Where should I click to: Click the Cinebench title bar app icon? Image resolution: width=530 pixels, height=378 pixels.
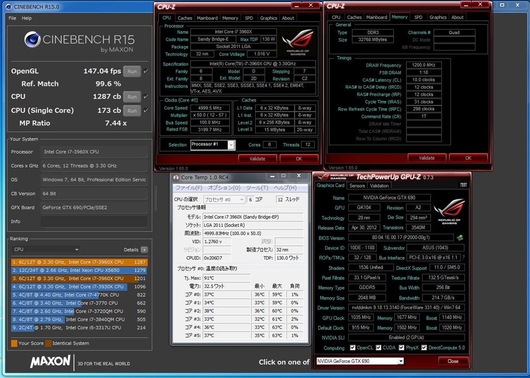point(7,6)
